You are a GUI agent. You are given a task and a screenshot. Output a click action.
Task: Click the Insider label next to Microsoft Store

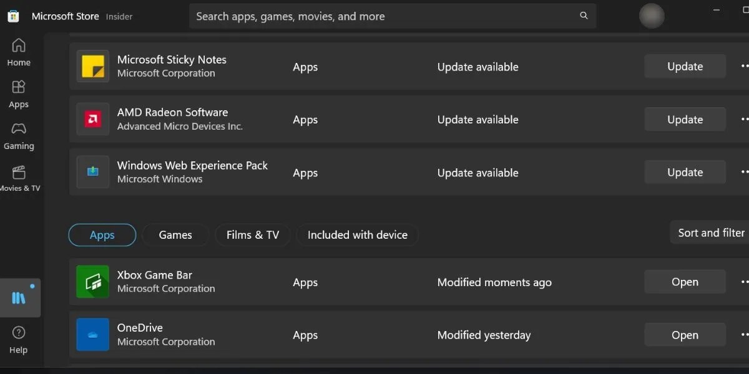pos(119,17)
